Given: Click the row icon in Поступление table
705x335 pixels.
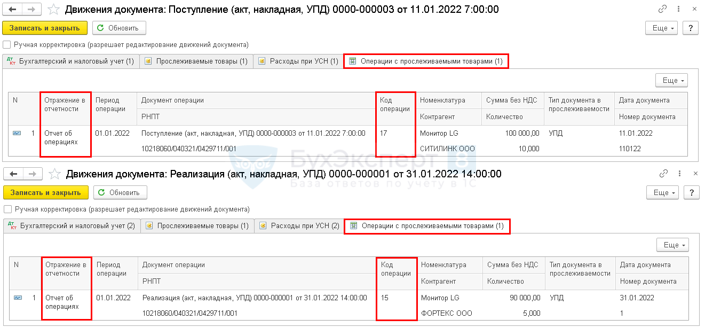Looking at the screenshot, I should tap(18, 134).
